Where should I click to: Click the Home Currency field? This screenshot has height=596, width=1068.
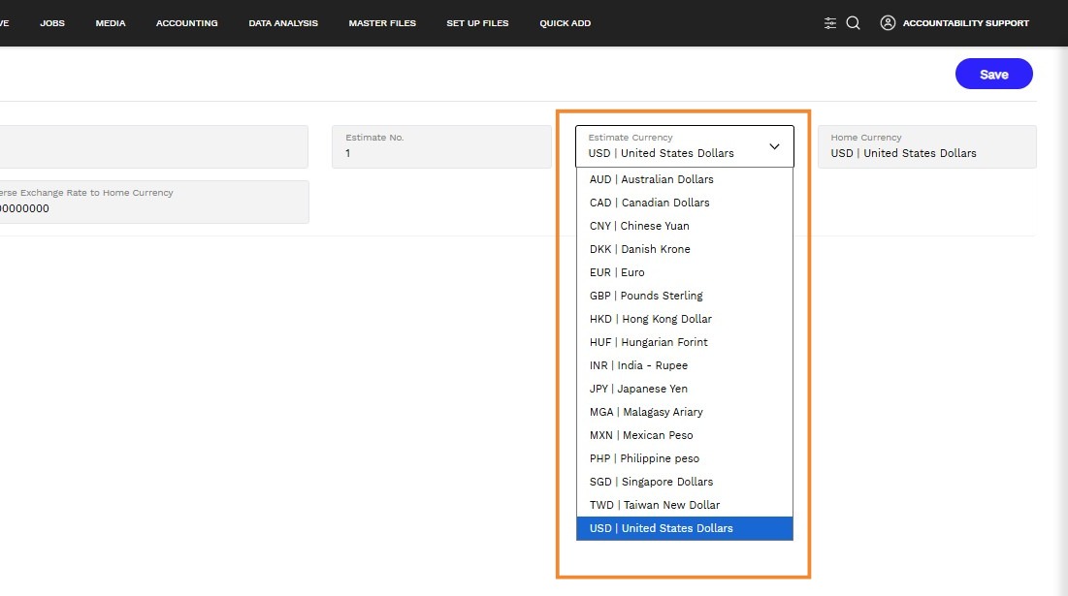pyautogui.click(x=927, y=146)
